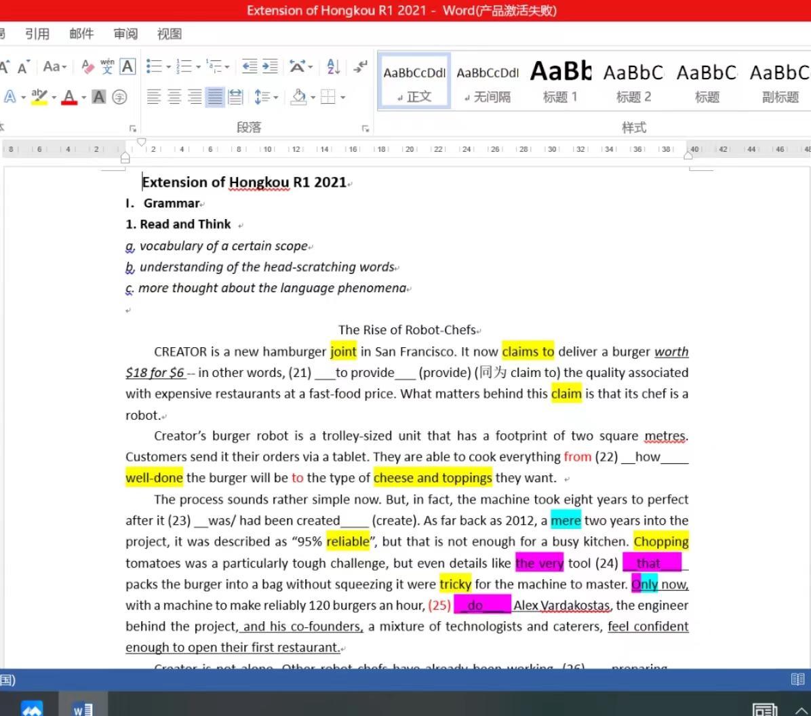Click the highlighted word 'joint'
Viewport: 811px width, 716px height.
point(343,352)
